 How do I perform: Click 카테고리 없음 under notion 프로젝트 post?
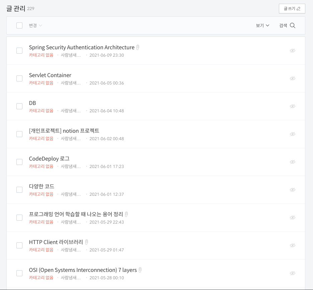click(x=41, y=139)
